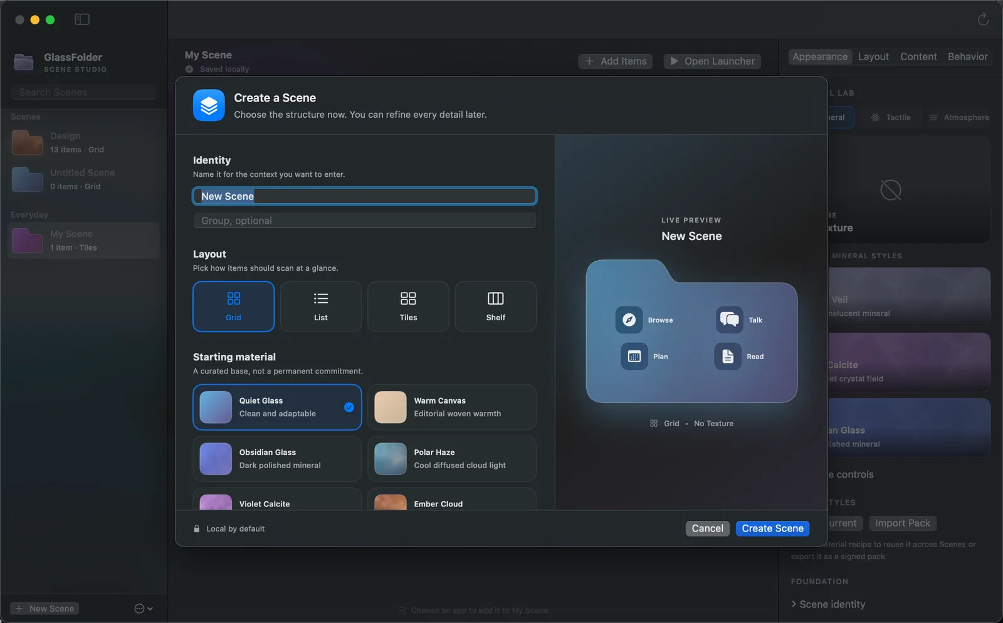Click the Saved locally checkmark icon
The width and height of the screenshot is (1003, 623).
tap(189, 69)
